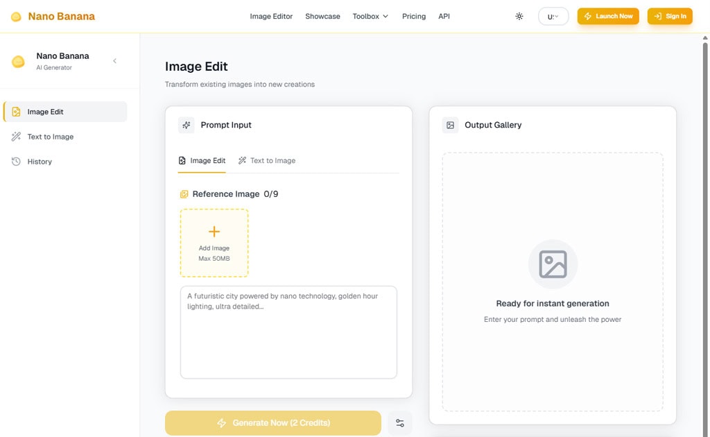Open the language selector dropdown
Image resolution: width=710 pixels, height=437 pixels.
coord(553,16)
